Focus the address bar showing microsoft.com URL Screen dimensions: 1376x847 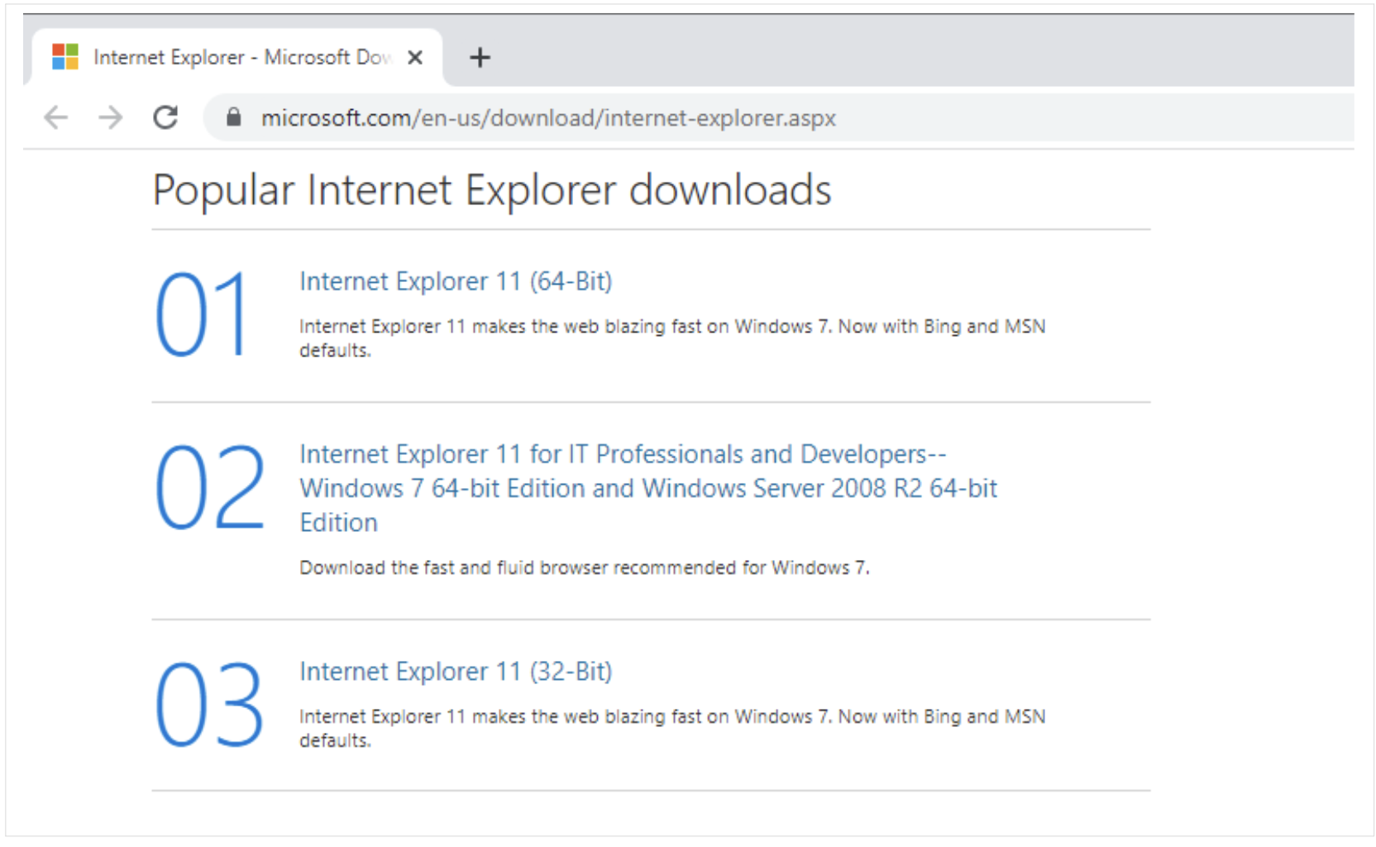pos(662,117)
